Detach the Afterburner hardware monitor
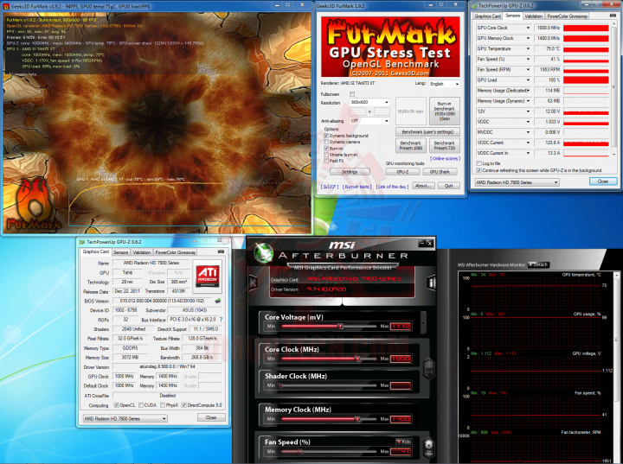Image resolution: width=623 pixels, height=464 pixels. (x=538, y=264)
